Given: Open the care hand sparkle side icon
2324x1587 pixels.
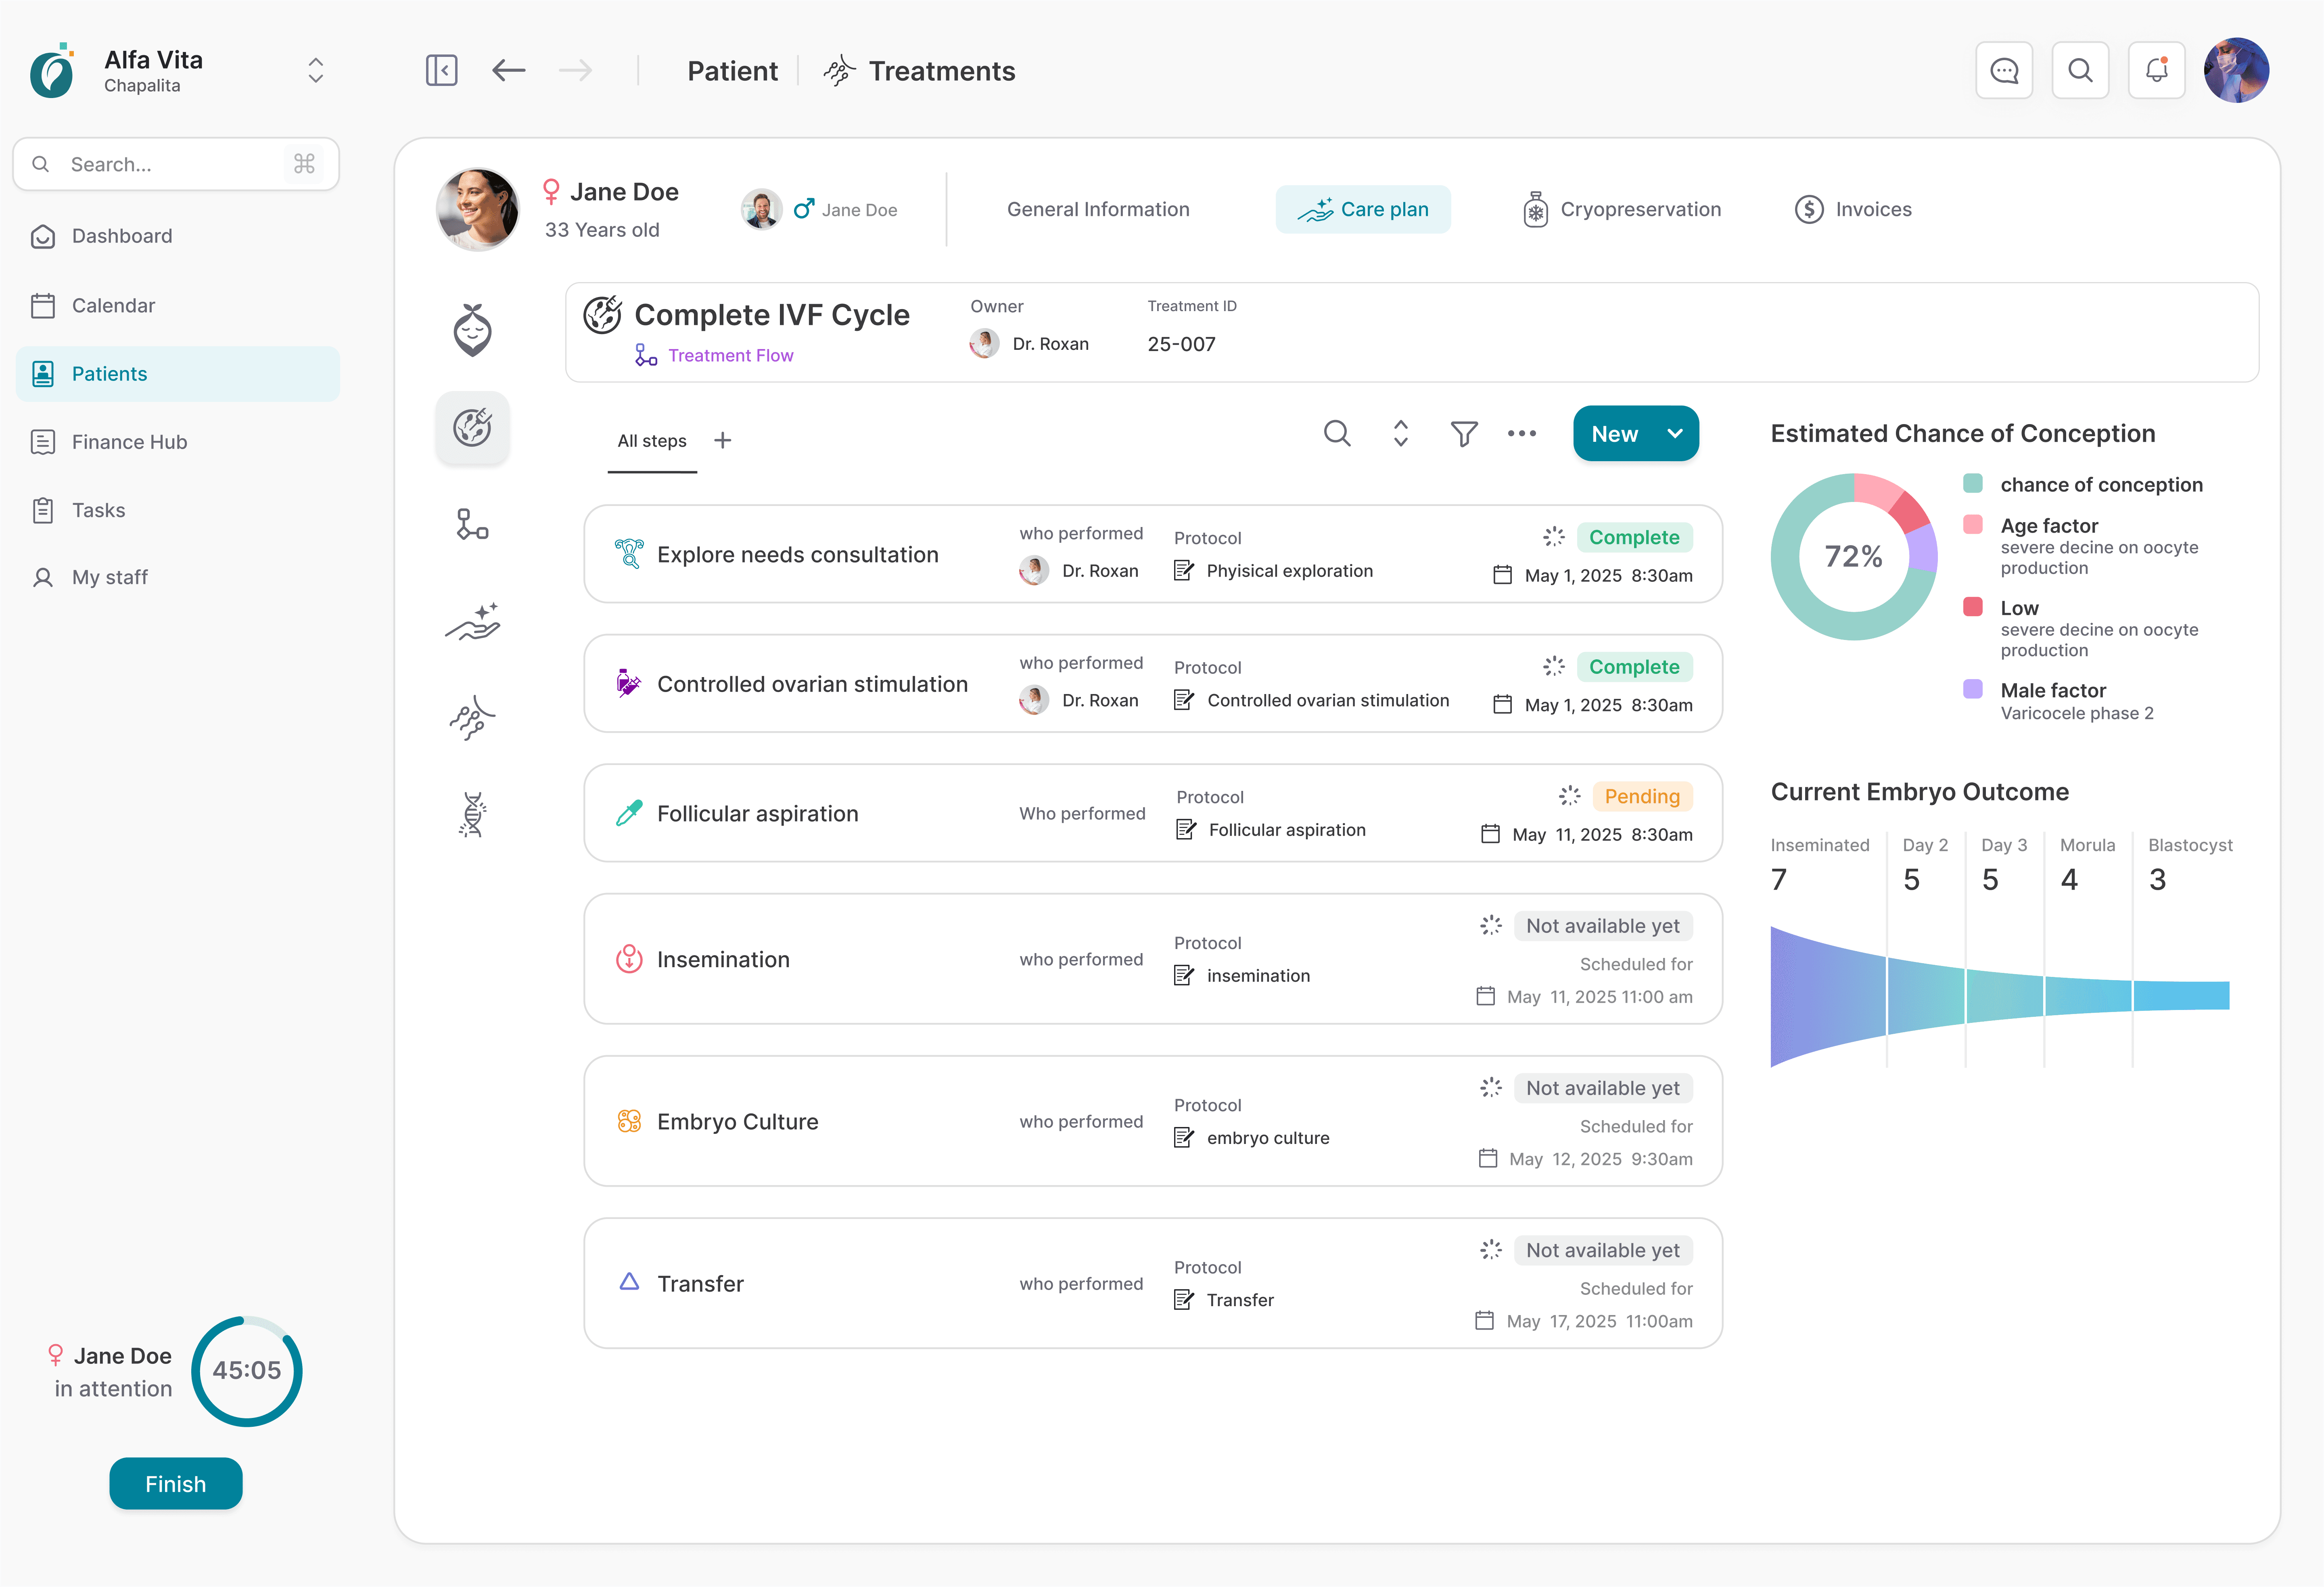Looking at the screenshot, I should click(472, 622).
